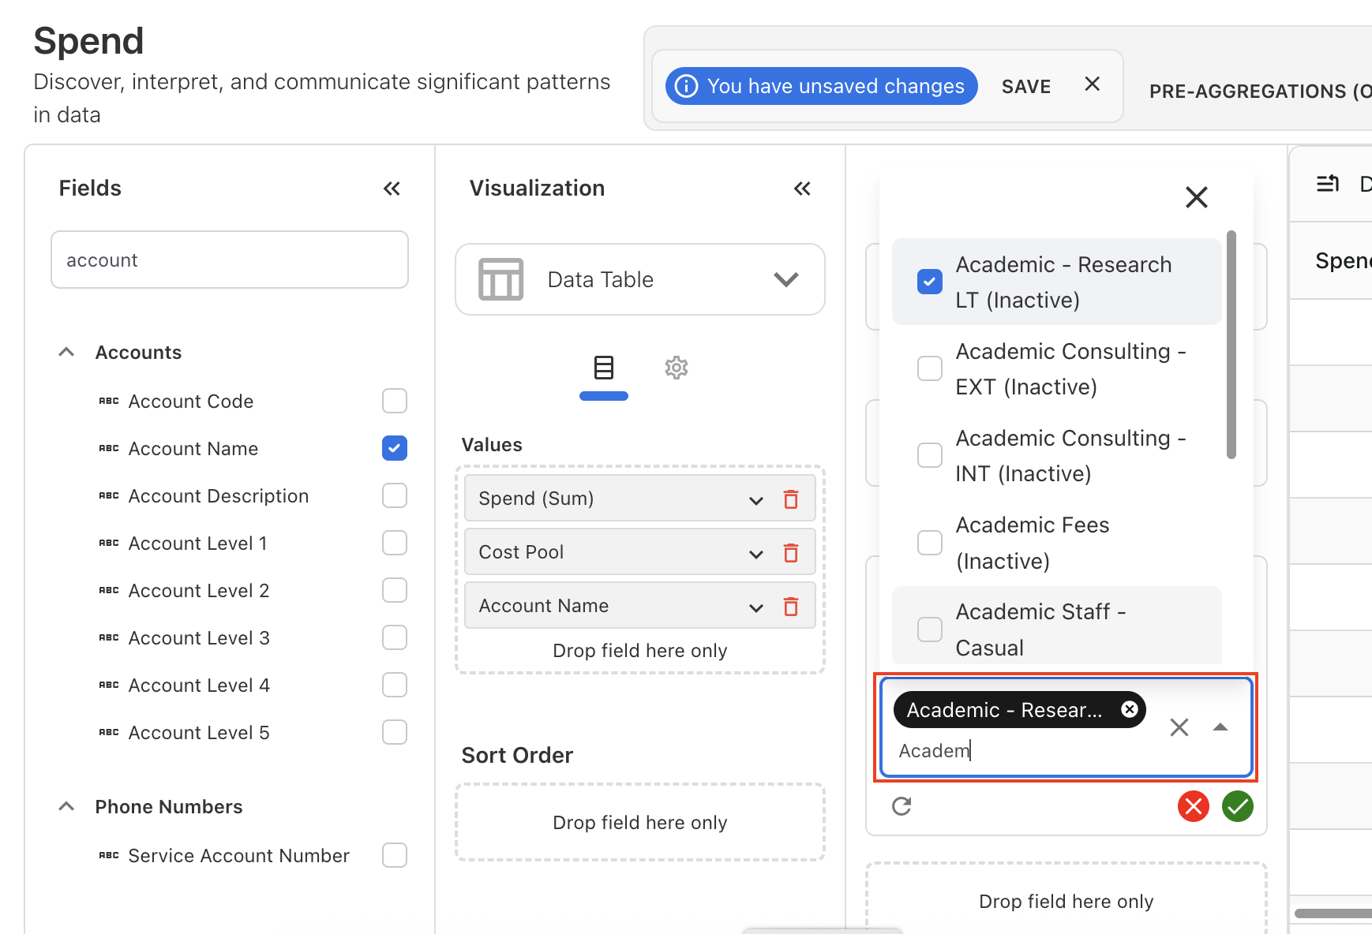Viewport: 1372px width, 934px height.
Task: Open the Account Name value dropdown
Action: click(755, 606)
